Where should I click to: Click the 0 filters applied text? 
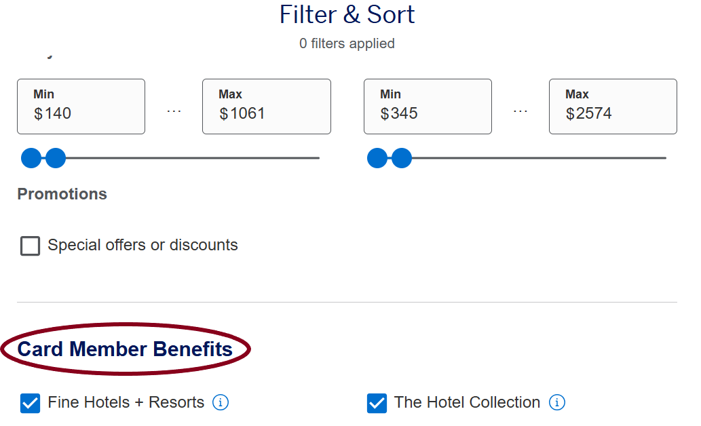[x=347, y=43]
